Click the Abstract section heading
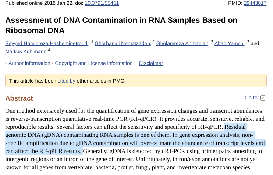 (x=19, y=98)
